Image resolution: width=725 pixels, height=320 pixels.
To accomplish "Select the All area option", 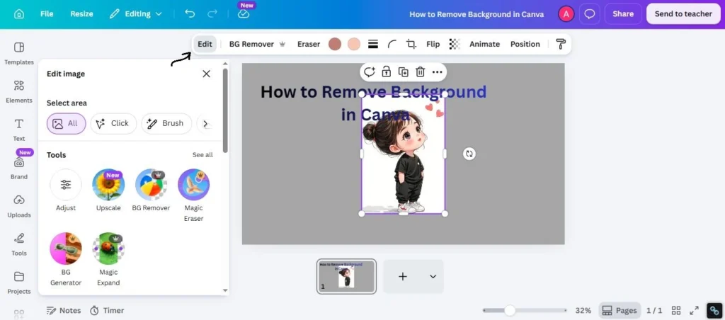I will click(66, 123).
